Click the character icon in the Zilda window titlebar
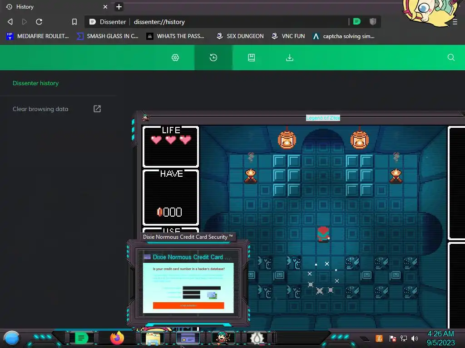The height and width of the screenshot is (348, 465). point(146,117)
